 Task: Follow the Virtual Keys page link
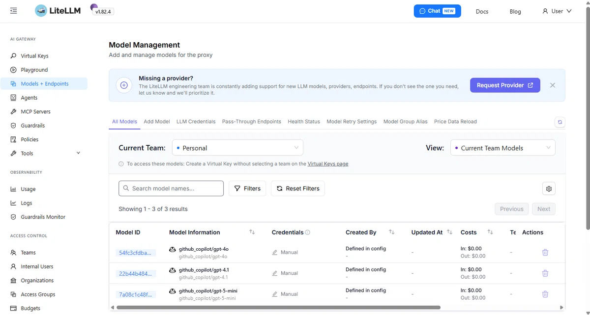pyautogui.click(x=328, y=164)
